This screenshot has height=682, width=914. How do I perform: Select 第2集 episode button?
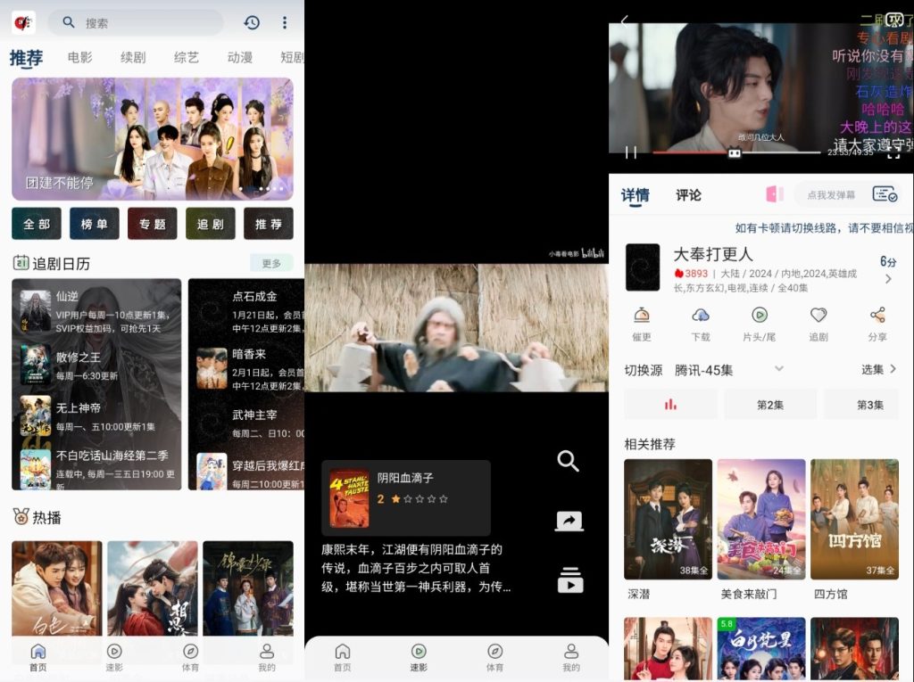pos(770,405)
